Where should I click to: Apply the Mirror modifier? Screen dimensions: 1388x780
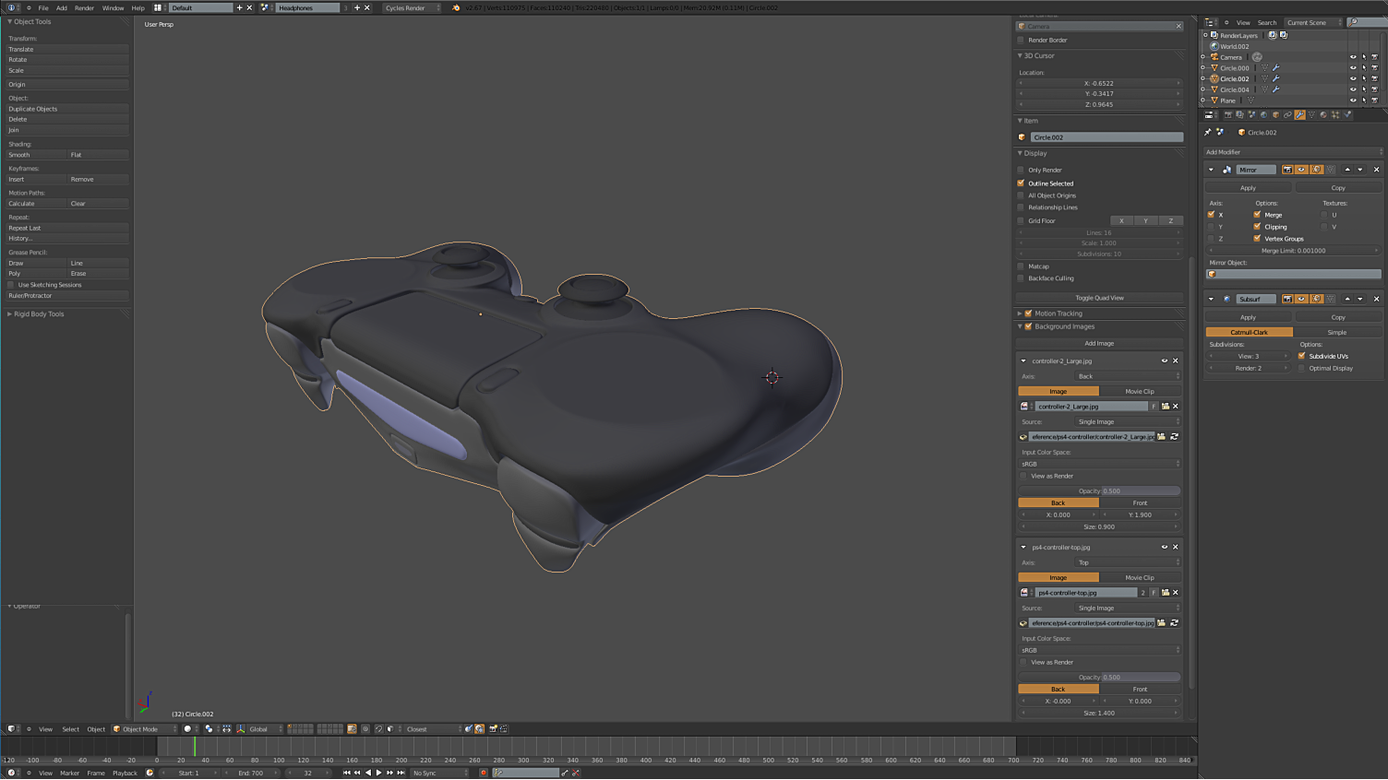pos(1248,188)
